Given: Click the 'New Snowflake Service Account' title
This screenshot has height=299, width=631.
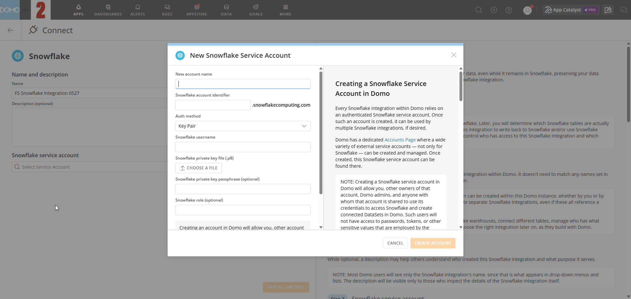Looking at the screenshot, I should (240, 55).
